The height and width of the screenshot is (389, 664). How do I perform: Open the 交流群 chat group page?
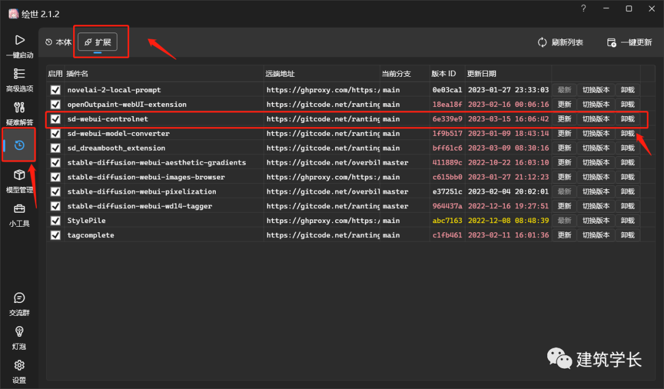pos(20,304)
